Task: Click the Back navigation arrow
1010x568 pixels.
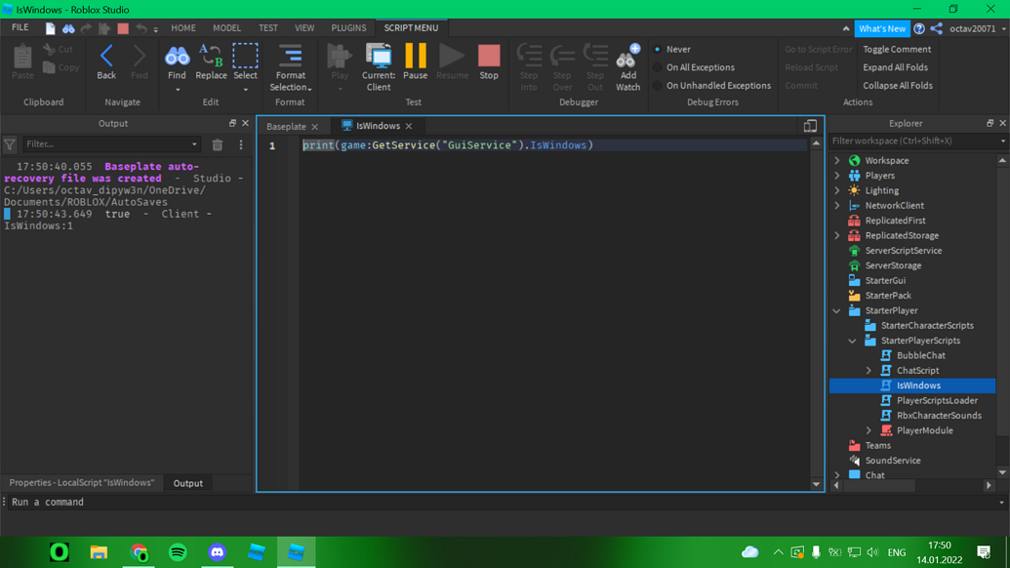Action: point(106,56)
